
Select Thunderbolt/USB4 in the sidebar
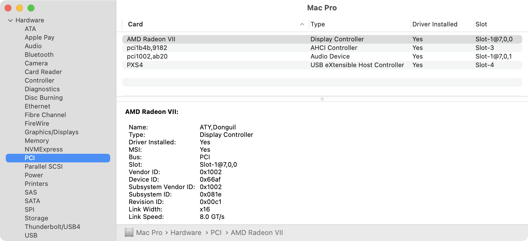pyautogui.click(x=52, y=227)
